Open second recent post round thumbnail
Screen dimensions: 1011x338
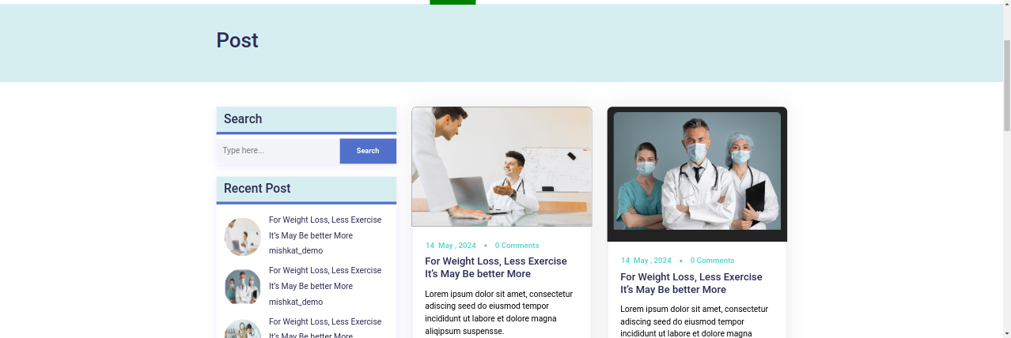243,287
